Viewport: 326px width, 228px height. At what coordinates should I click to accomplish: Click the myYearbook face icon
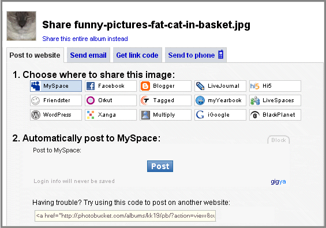coord(200,100)
